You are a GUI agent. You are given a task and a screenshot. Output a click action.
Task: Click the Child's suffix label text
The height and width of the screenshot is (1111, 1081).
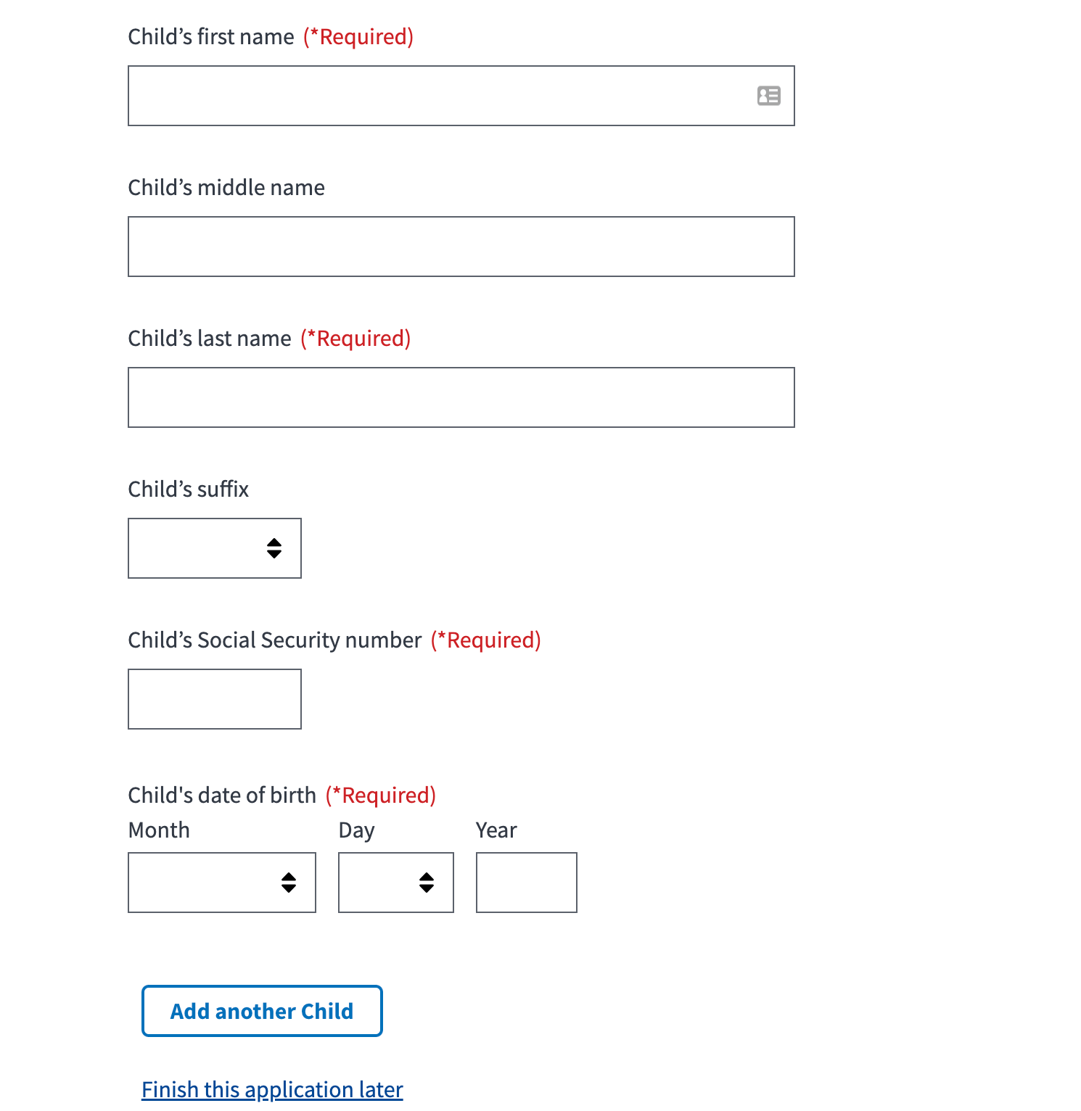188,489
